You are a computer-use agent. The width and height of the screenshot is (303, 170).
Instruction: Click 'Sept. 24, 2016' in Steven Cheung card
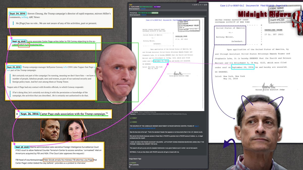pyautogui.click(x=17, y=13)
